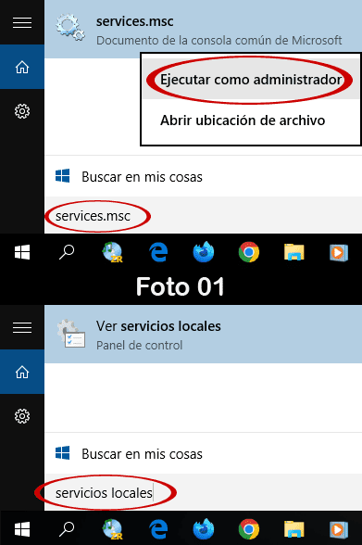The height and width of the screenshot is (545, 362).
Task: Choose Abrir ubicación de archivo
Action: 243,120
